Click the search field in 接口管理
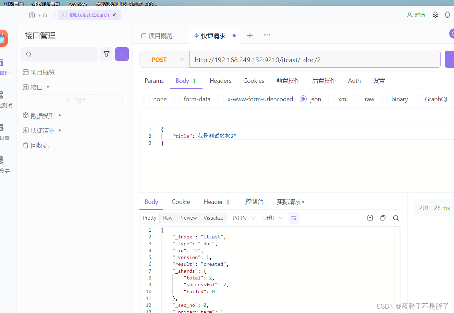Image resolution: width=454 pixels, height=313 pixels. (x=59, y=54)
